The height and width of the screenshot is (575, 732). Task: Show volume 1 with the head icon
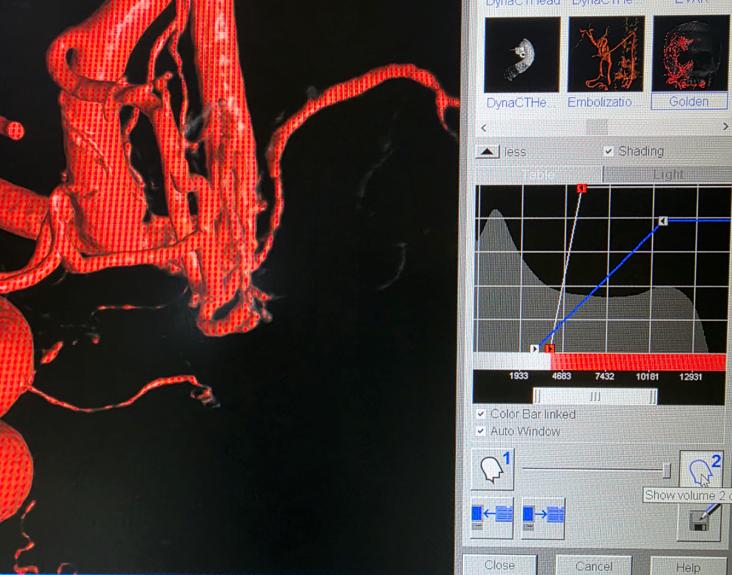click(492, 470)
